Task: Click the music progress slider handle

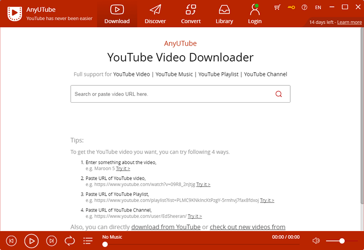Action: [x=105, y=244]
